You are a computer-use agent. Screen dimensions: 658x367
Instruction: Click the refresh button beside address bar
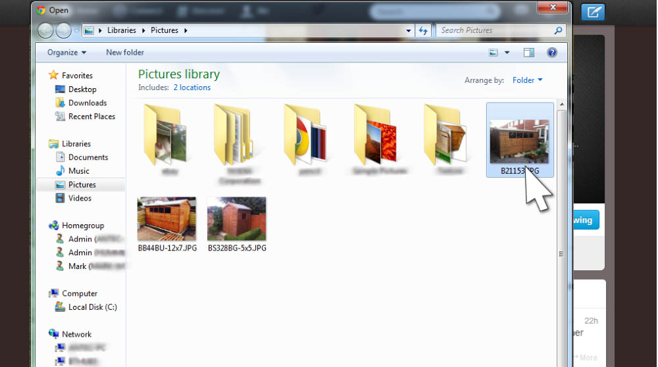click(423, 30)
